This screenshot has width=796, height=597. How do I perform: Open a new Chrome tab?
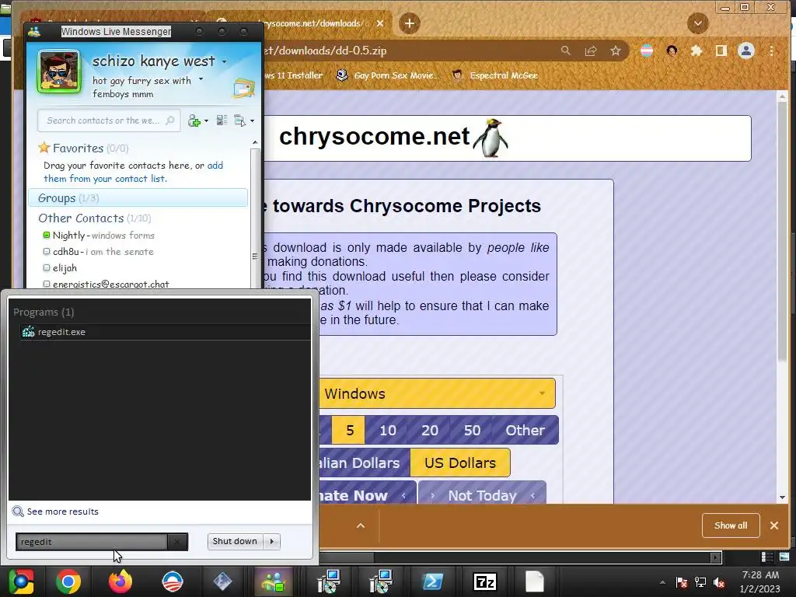click(x=409, y=23)
